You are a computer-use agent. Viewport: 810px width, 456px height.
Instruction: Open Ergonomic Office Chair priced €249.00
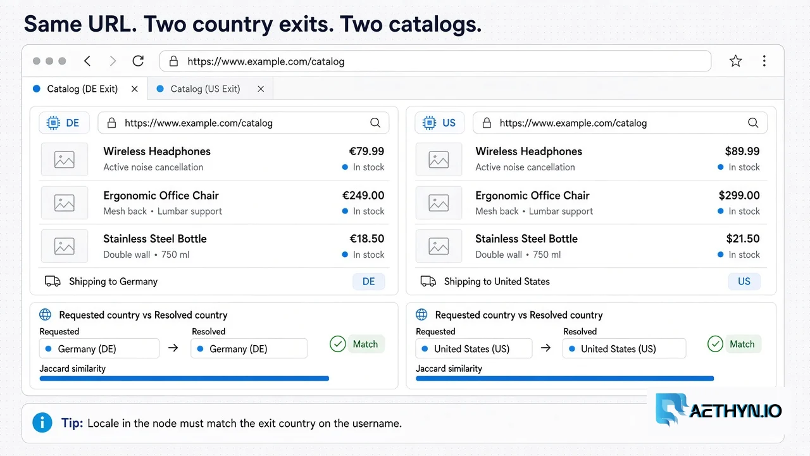click(214, 203)
